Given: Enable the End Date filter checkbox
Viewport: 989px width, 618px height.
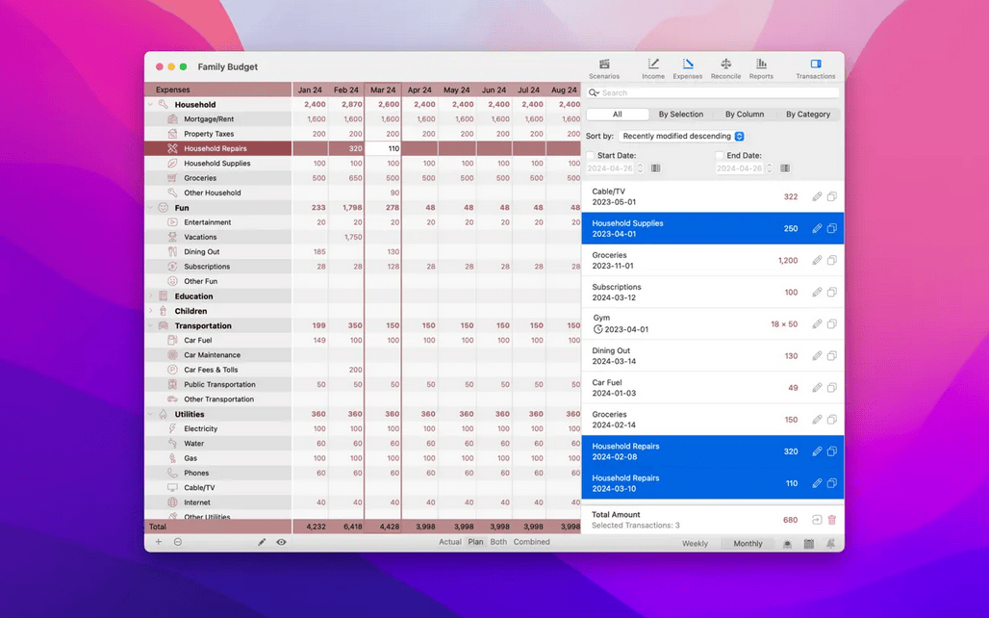Looking at the screenshot, I should [720, 155].
